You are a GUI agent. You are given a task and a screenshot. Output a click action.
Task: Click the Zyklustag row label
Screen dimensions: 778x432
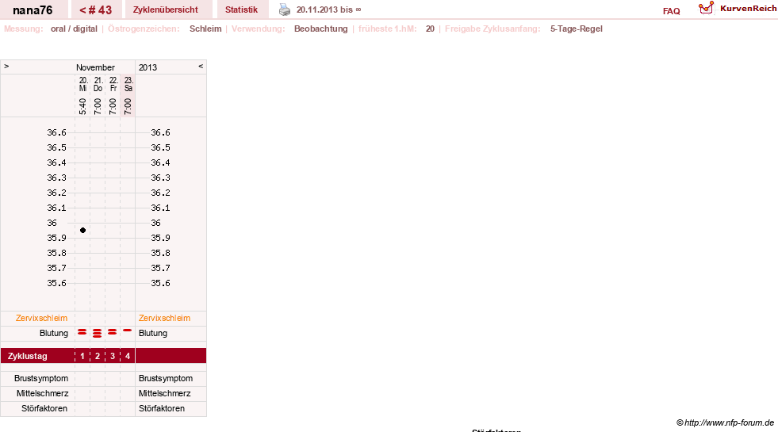coord(27,356)
